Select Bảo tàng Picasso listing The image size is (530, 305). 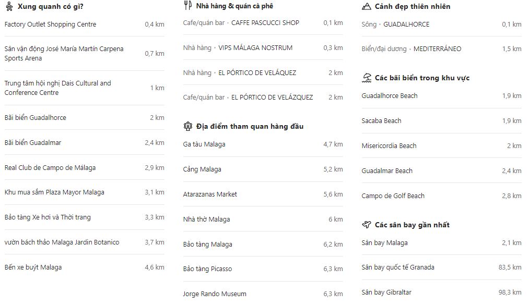(x=207, y=269)
